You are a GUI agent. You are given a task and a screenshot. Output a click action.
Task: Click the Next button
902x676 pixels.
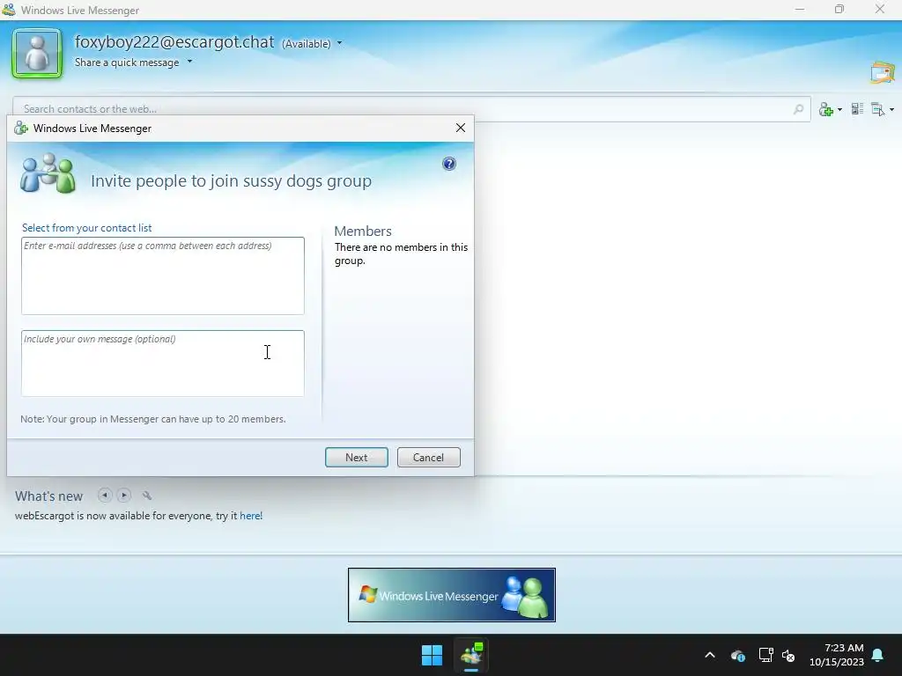(x=357, y=457)
